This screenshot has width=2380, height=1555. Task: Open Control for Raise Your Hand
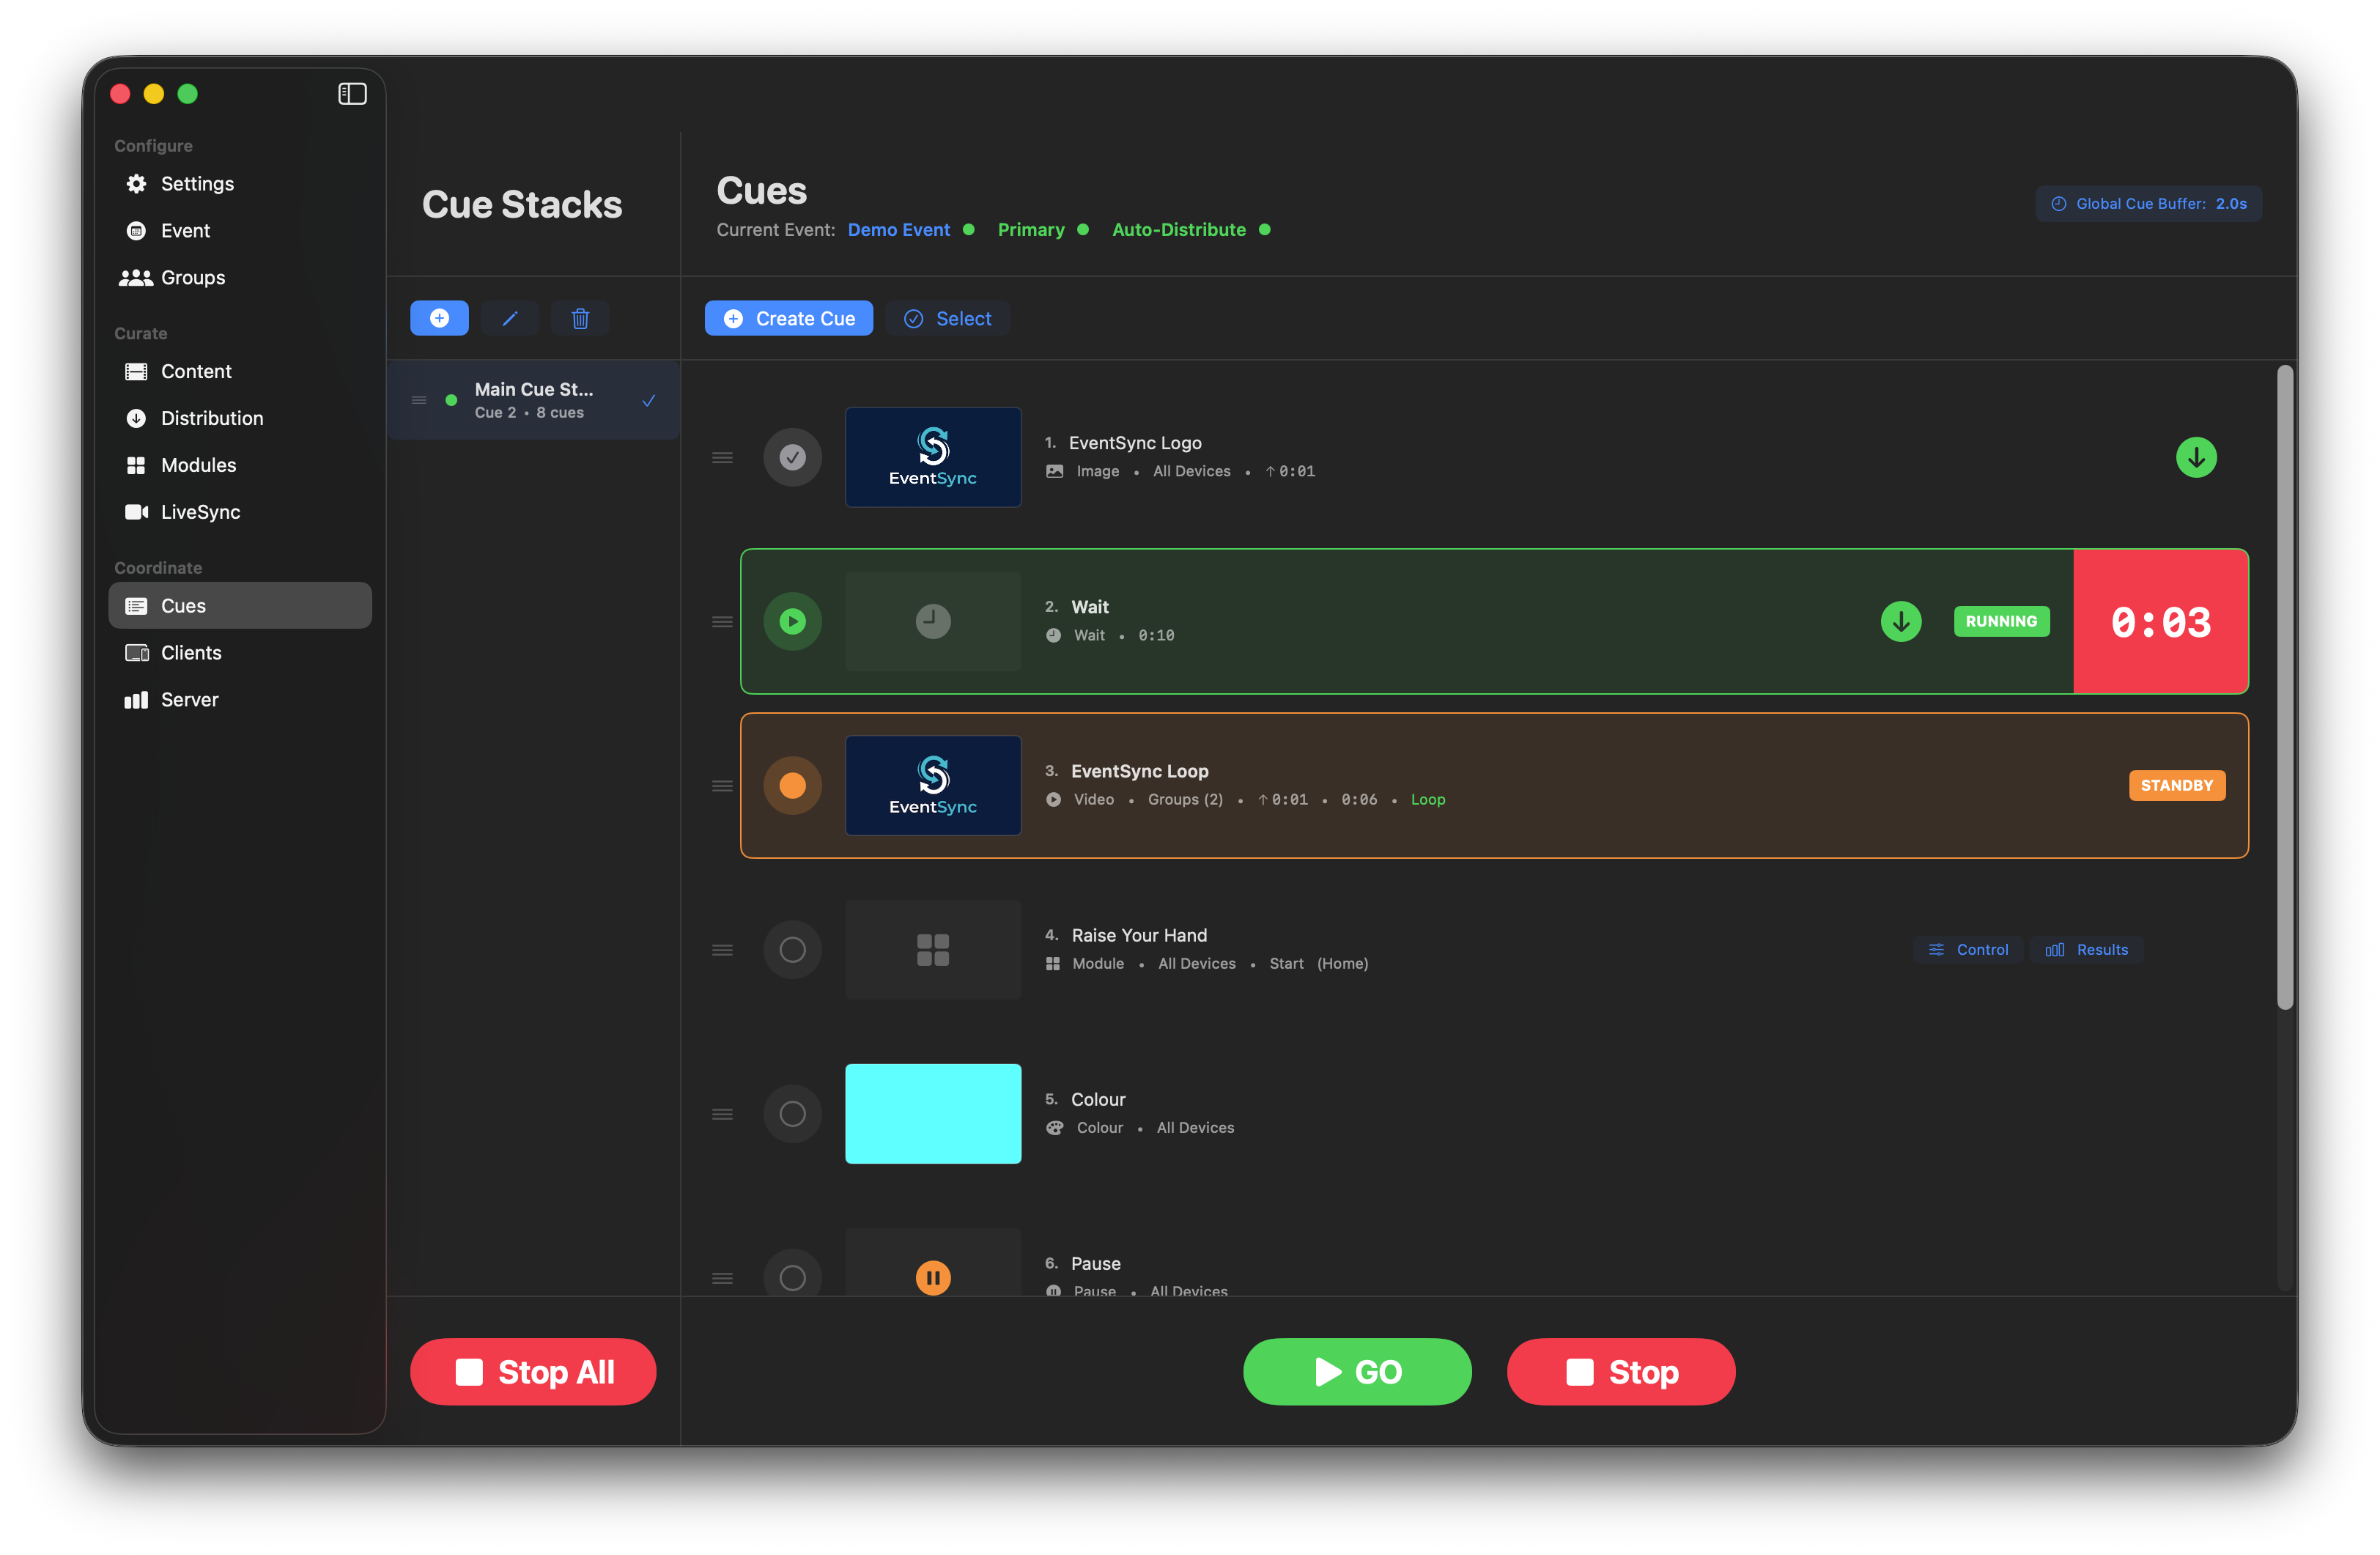pyautogui.click(x=1968, y=950)
